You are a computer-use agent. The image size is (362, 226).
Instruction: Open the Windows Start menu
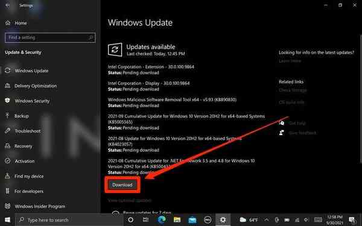[7, 220]
